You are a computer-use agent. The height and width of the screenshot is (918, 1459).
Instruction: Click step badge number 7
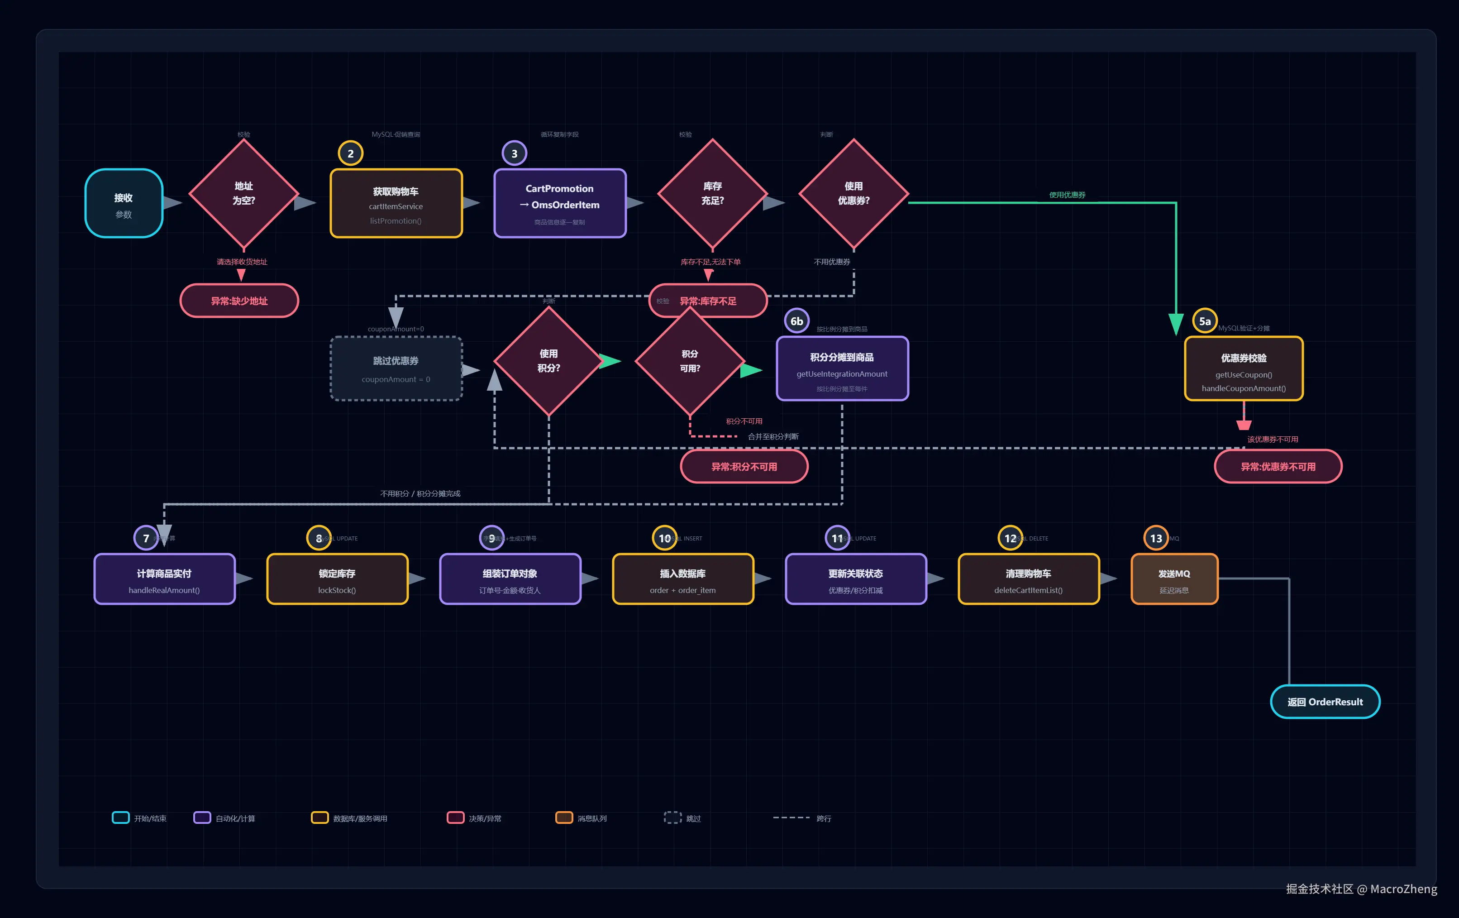click(x=146, y=538)
